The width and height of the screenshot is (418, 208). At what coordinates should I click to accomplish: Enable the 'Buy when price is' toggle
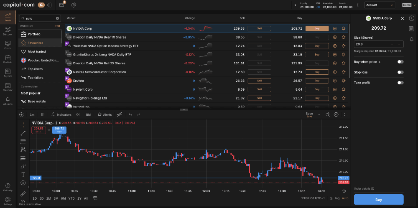(400, 62)
